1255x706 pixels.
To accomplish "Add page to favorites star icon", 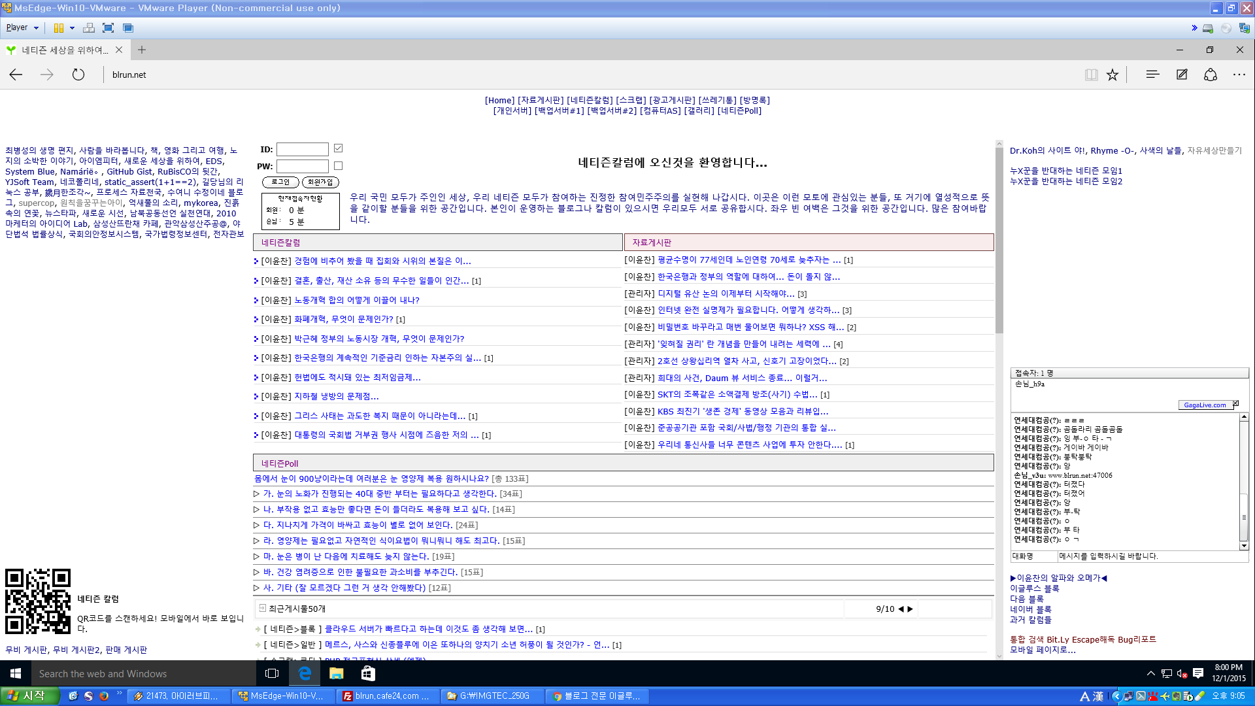I will point(1113,75).
